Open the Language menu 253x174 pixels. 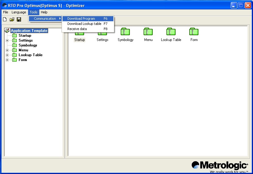[x=19, y=12]
